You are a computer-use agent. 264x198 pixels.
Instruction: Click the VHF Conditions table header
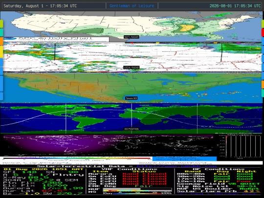point(129,169)
